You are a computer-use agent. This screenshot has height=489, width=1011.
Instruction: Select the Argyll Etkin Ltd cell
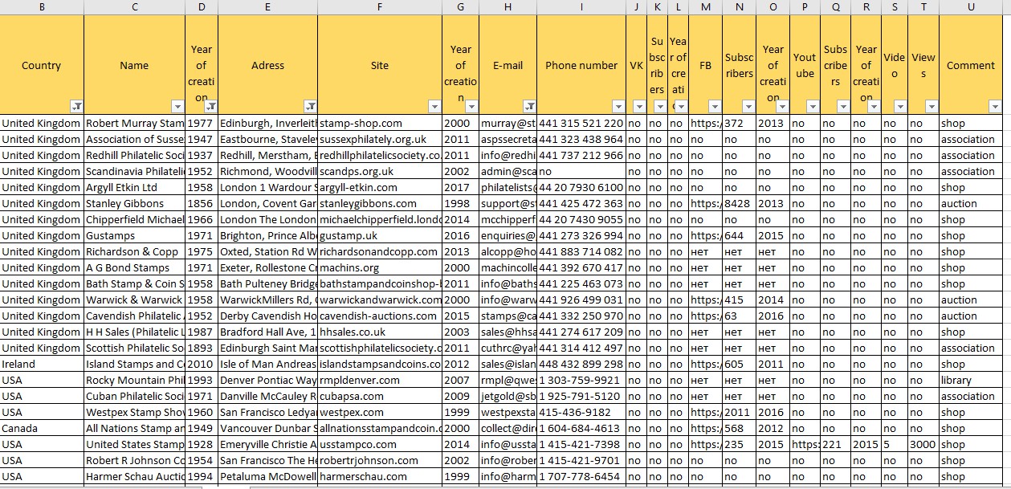point(134,188)
